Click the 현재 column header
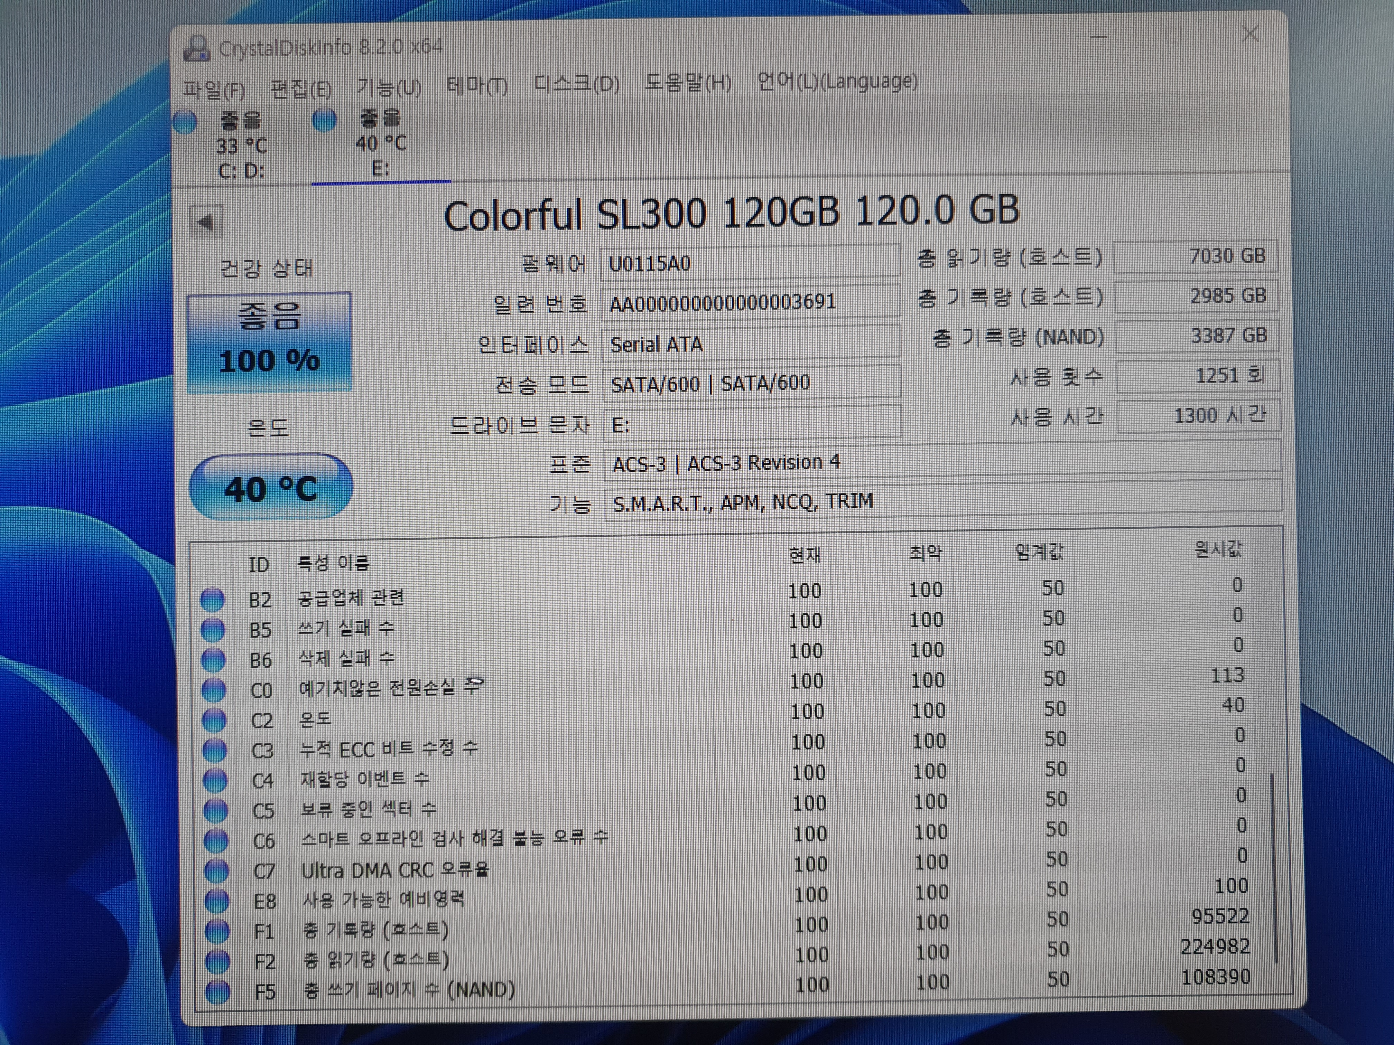Screen dimensions: 1394x1045 pos(805,554)
